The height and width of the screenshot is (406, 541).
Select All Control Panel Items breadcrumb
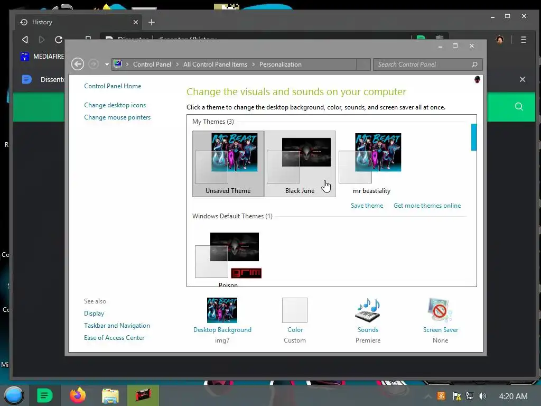pos(216,64)
